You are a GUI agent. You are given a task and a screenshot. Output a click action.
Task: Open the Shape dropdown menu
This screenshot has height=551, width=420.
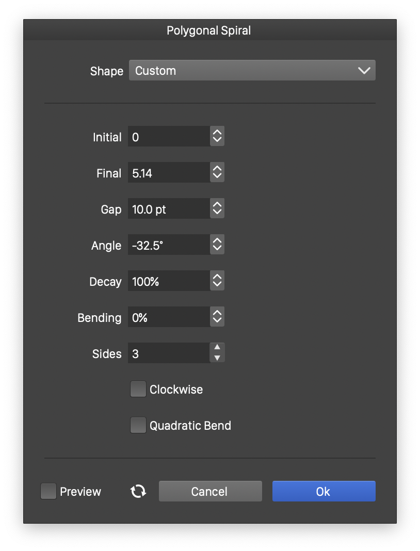(x=252, y=71)
